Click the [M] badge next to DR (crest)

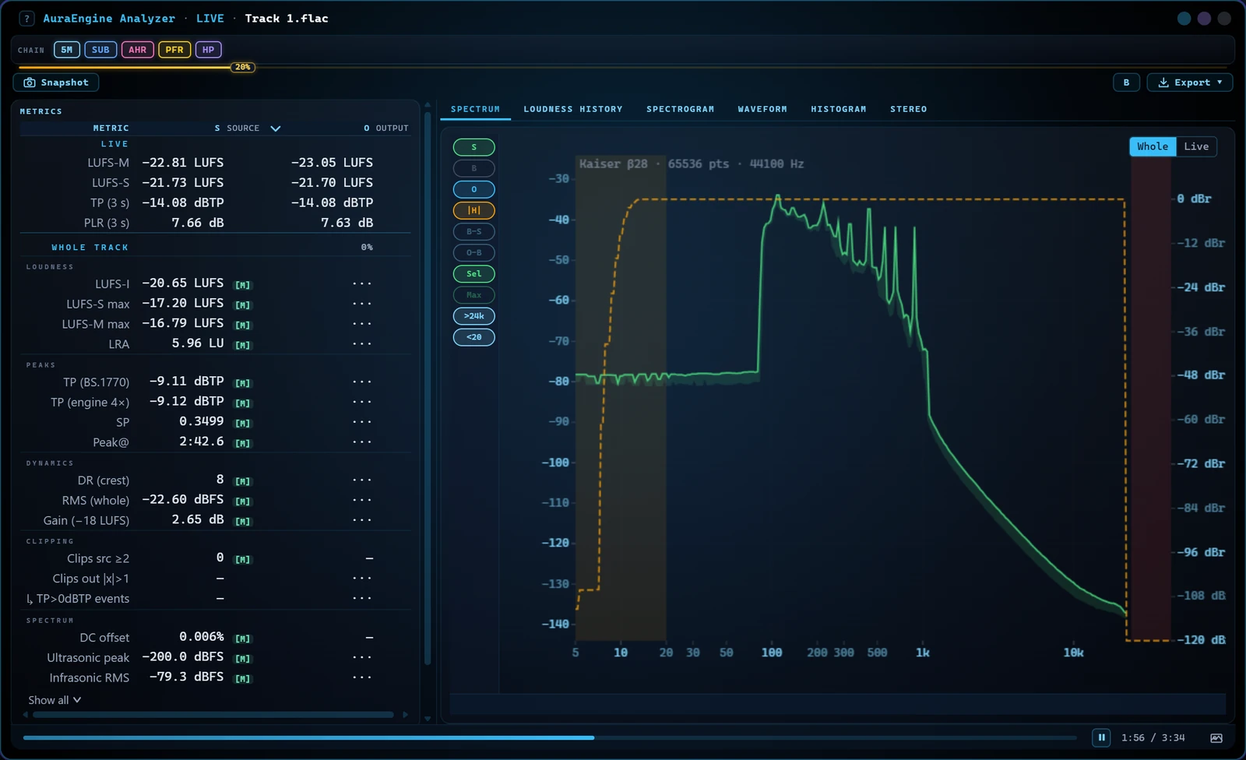243,481
